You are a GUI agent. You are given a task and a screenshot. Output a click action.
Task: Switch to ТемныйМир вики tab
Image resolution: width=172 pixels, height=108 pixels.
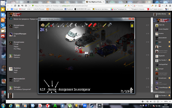36,2
